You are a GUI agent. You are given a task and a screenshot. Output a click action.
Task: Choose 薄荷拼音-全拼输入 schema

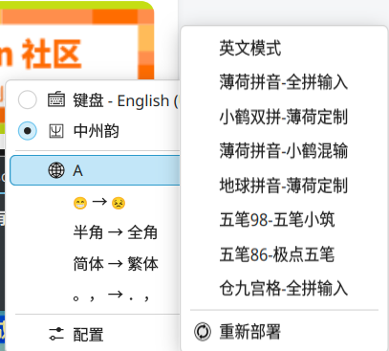(284, 82)
